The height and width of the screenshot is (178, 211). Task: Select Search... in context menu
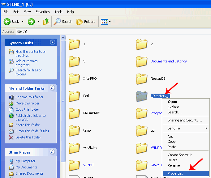click(186, 112)
